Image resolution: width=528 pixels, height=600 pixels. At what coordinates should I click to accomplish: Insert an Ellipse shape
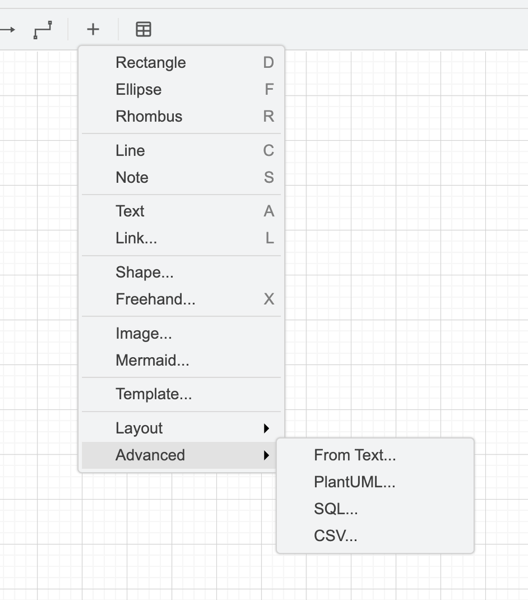click(139, 90)
